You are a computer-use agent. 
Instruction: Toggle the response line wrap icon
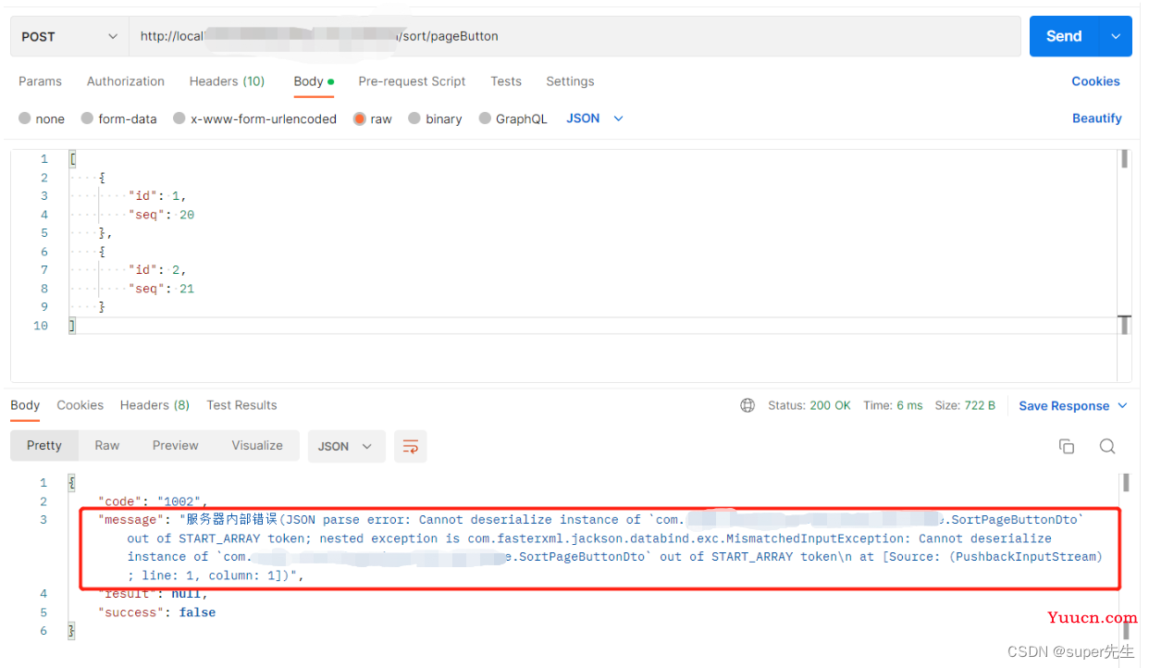(411, 446)
